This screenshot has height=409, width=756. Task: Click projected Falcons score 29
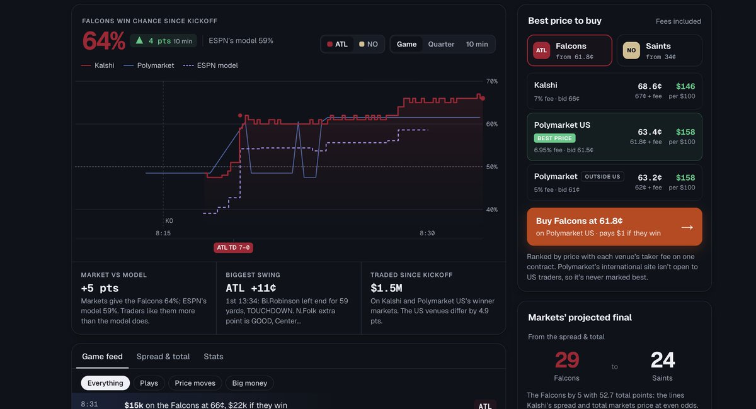(x=567, y=361)
